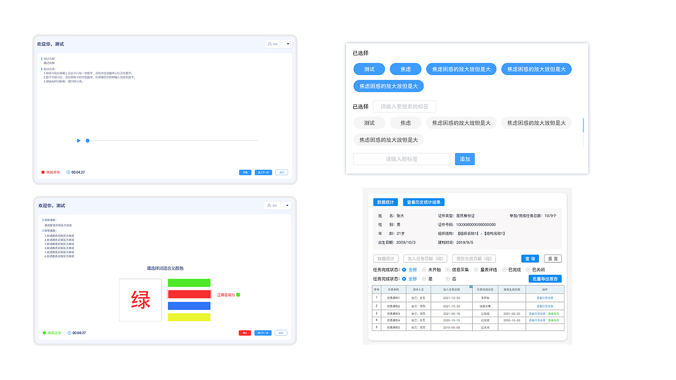Click the audio progress slider handle
The width and height of the screenshot is (676, 380).
(88, 140)
